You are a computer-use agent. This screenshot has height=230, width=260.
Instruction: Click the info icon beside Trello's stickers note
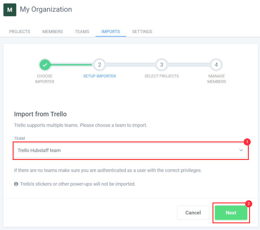(x=16, y=184)
